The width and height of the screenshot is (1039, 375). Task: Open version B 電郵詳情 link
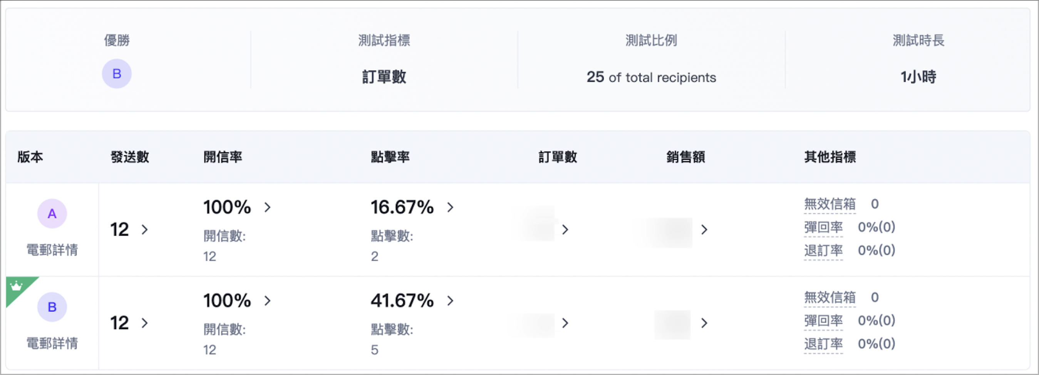[52, 343]
